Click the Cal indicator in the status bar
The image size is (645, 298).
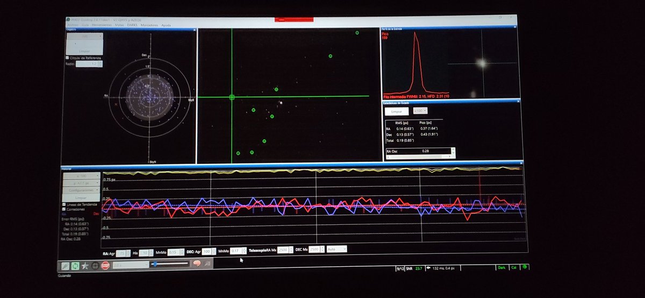[x=514, y=267]
